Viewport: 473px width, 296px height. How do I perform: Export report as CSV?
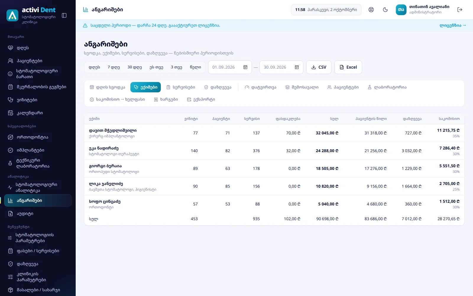pos(319,67)
